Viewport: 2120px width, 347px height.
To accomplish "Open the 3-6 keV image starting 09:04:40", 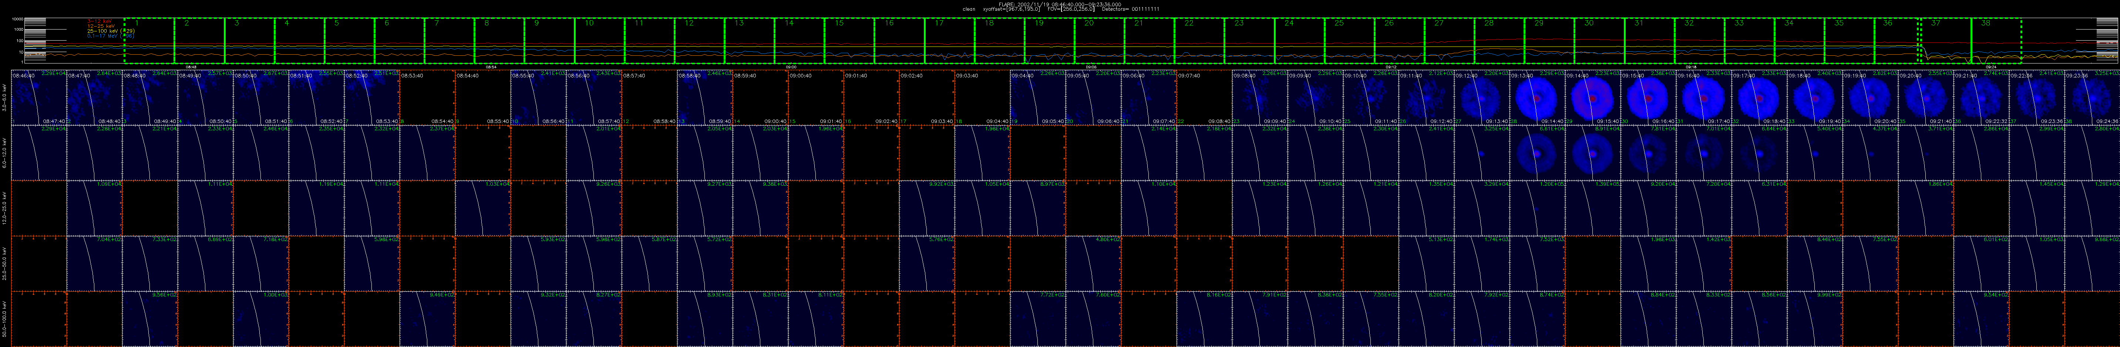I will click(x=1038, y=97).
